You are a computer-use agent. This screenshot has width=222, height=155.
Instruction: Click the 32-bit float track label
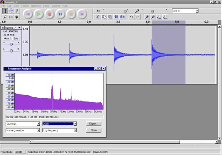(9, 35)
